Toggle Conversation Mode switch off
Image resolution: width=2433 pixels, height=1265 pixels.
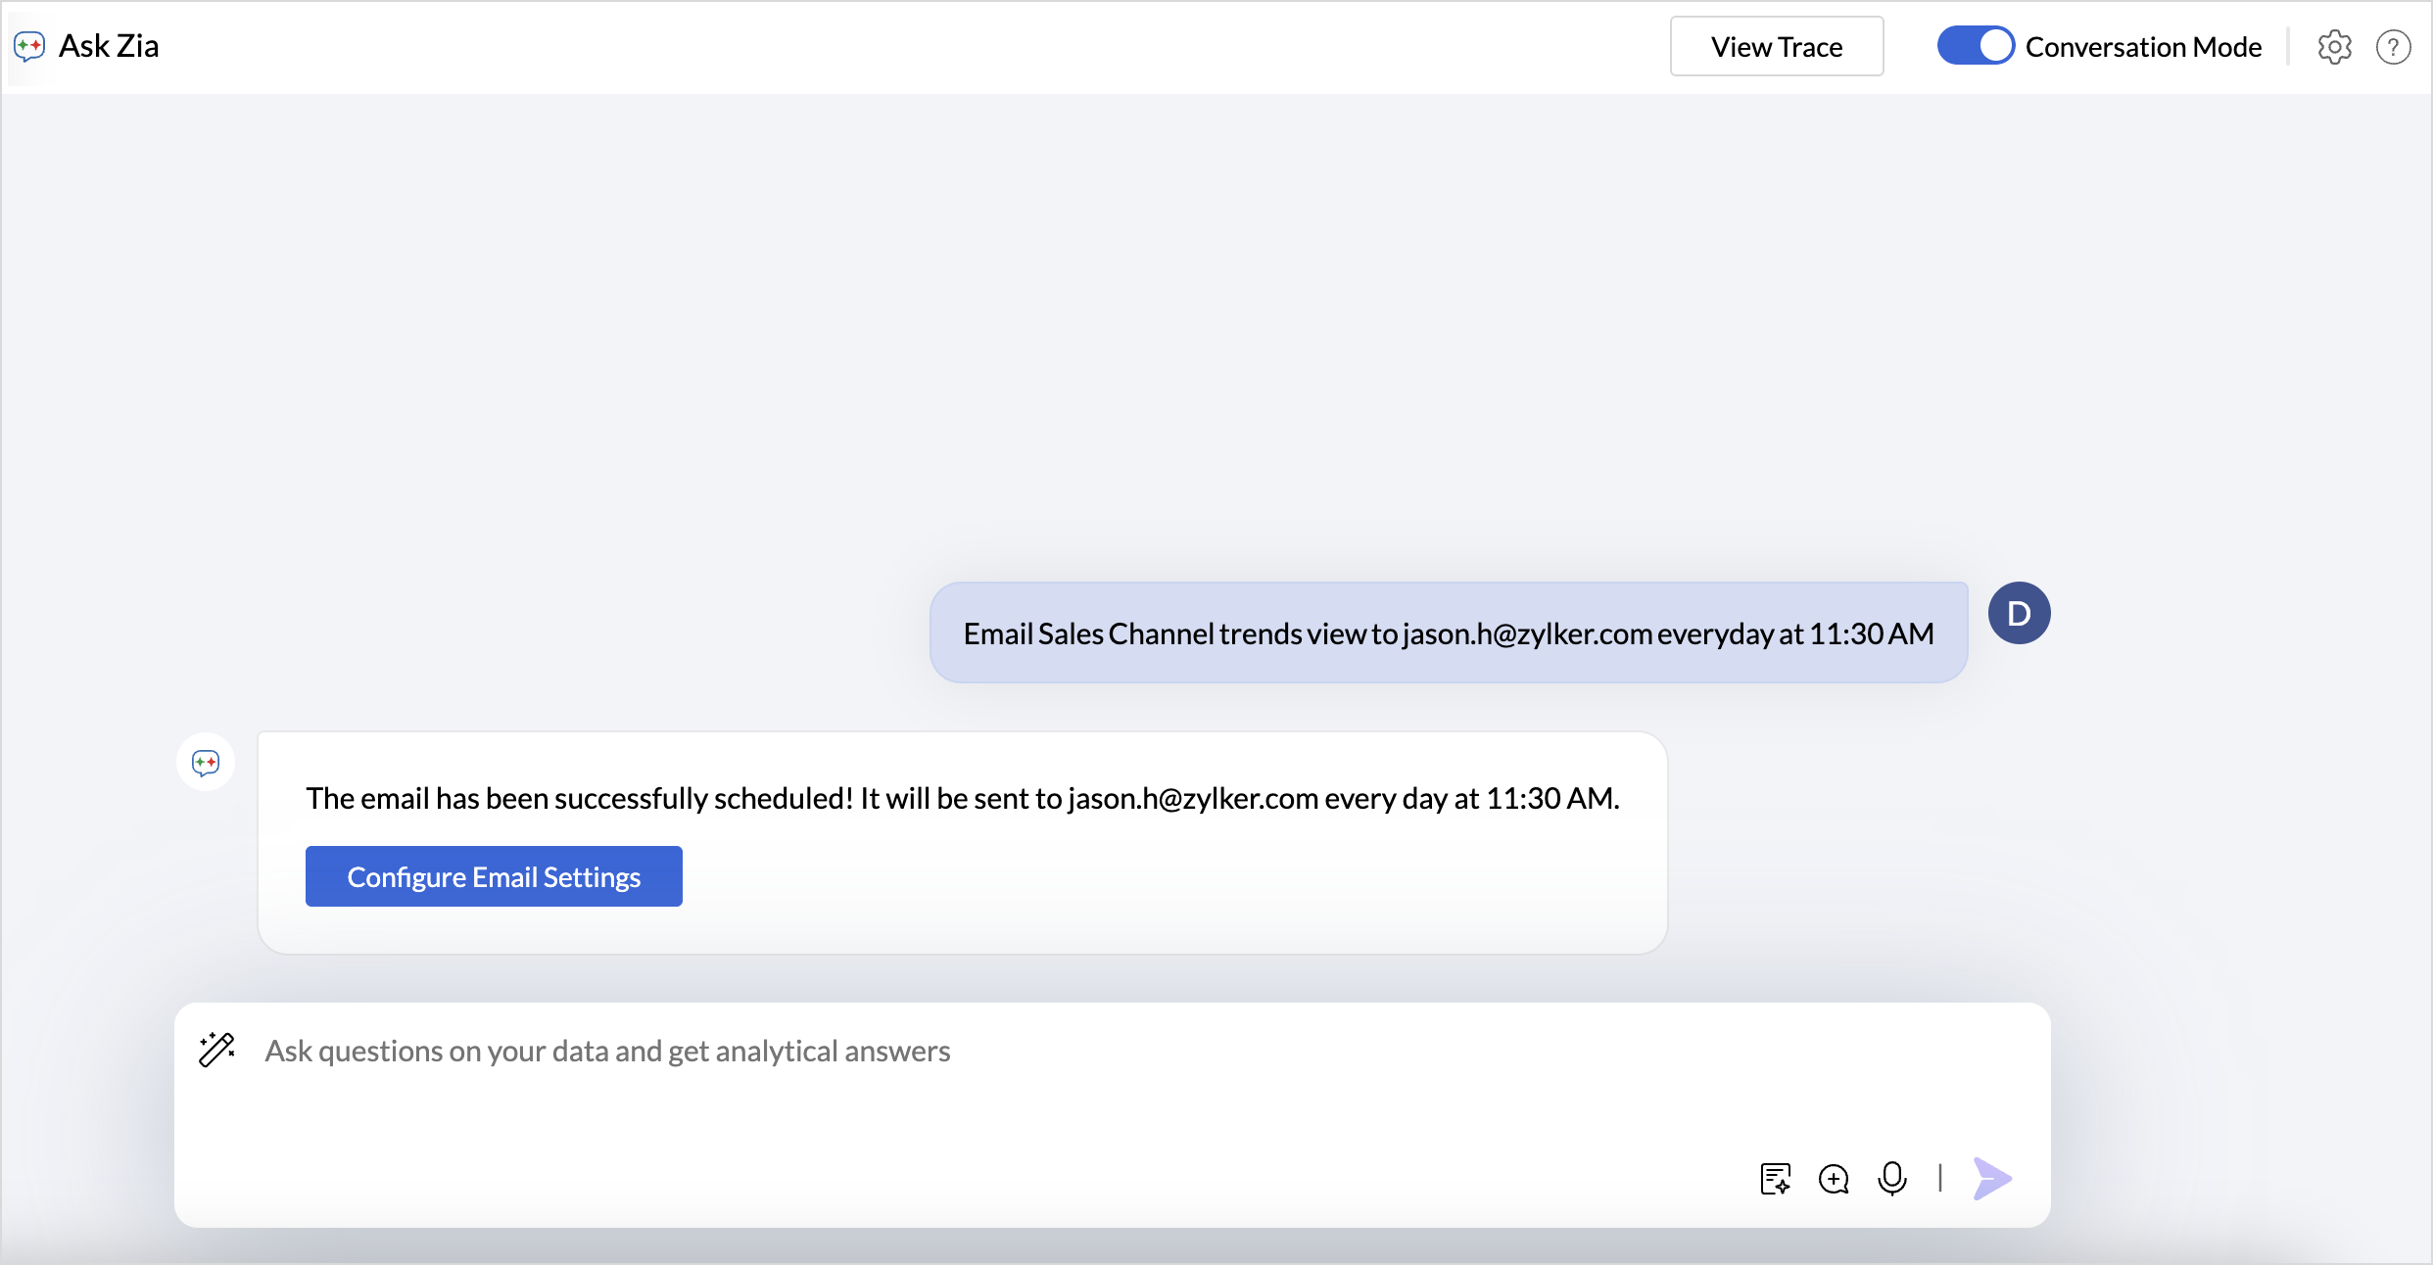[1975, 46]
